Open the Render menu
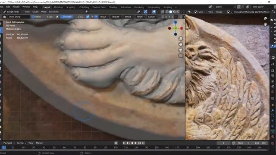276x155 pixels. tap(16, 7)
